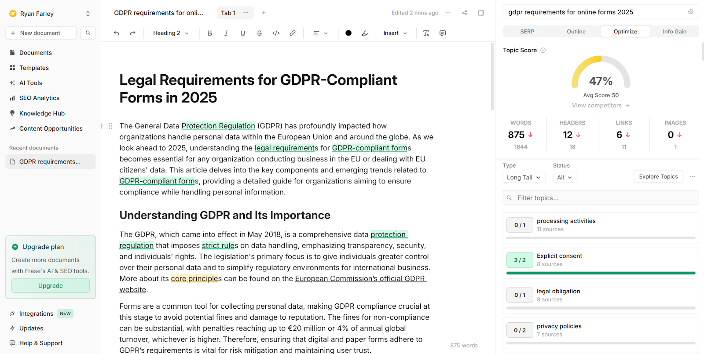Screen dimensions: 704x354
Task: Select the legal obligation topic
Action: pyautogui.click(x=601, y=298)
